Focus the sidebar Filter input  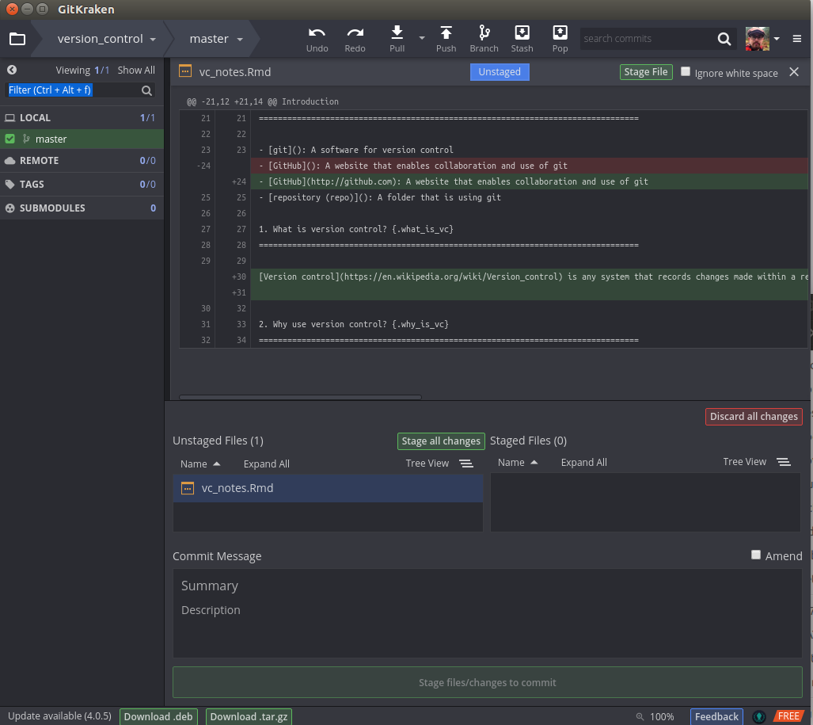click(x=73, y=90)
